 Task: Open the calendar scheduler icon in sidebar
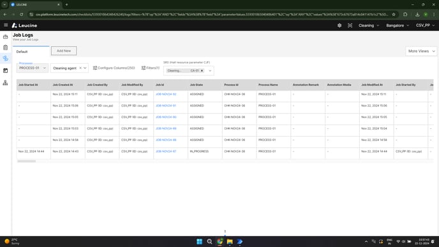(5, 71)
